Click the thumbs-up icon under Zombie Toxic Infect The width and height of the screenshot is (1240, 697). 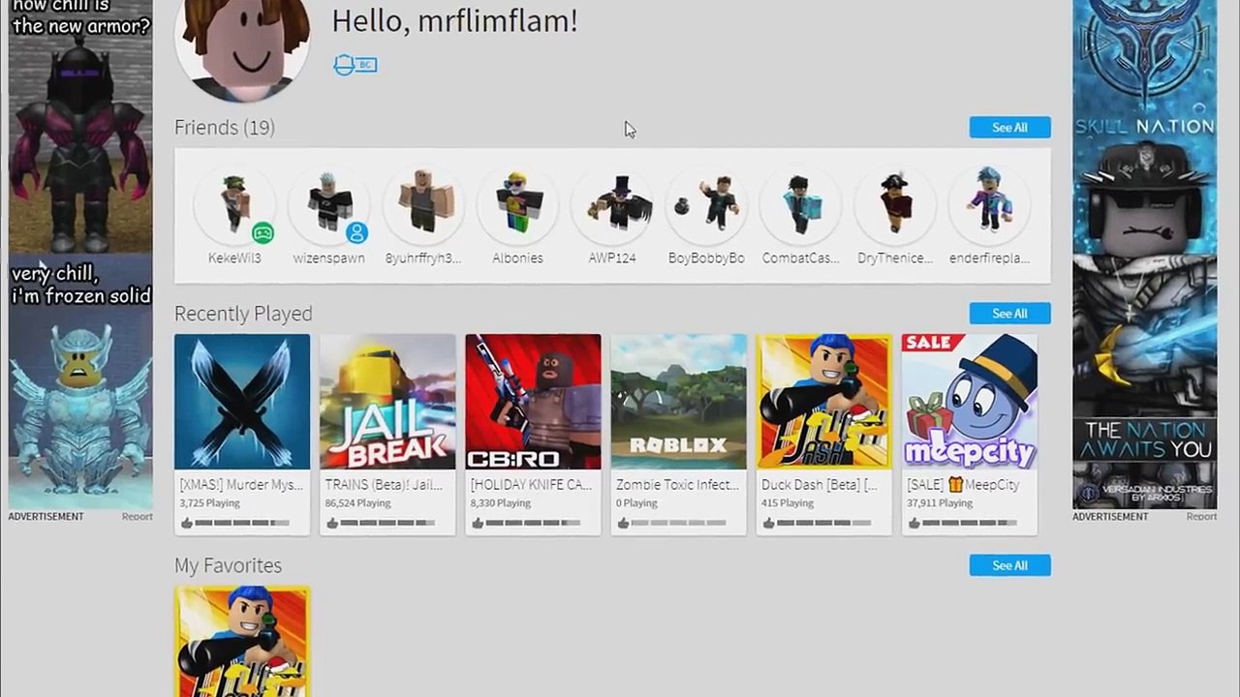pos(623,523)
